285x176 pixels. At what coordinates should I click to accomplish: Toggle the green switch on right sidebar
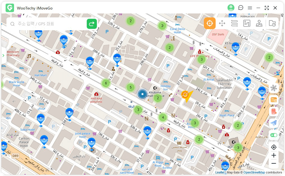(x=273, y=135)
